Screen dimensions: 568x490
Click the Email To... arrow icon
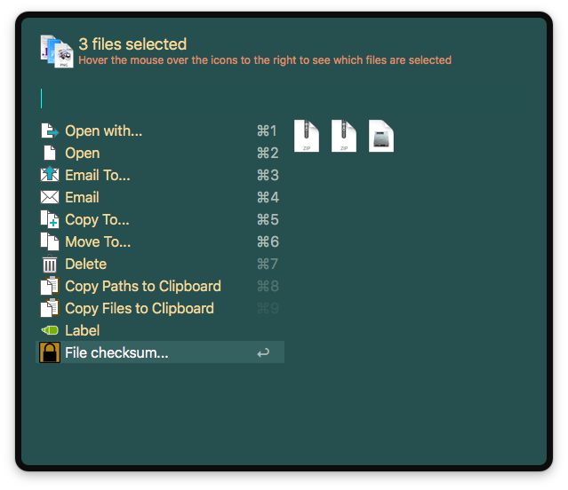click(x=50, y=176)
